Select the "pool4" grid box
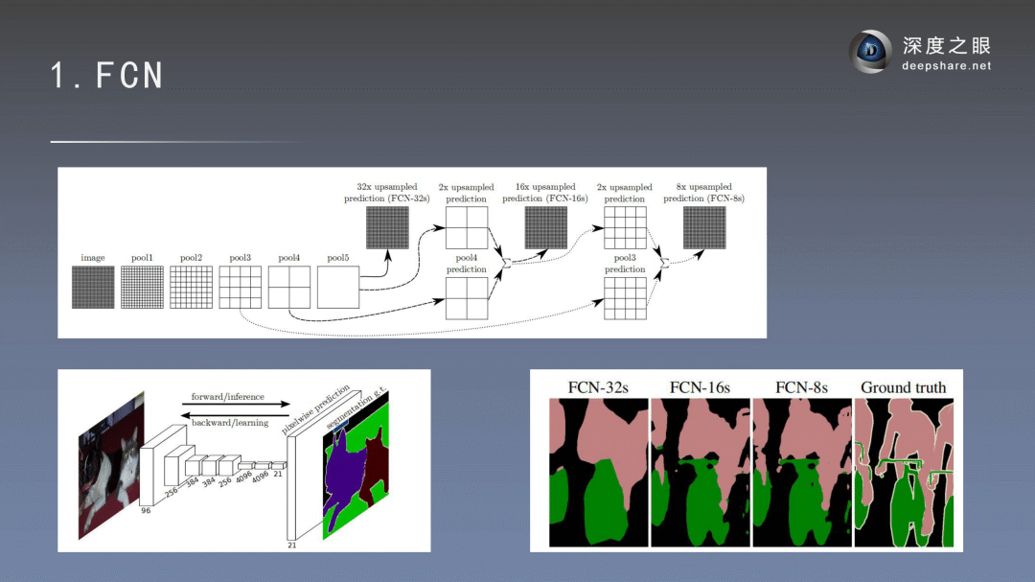The width and height of the screenshot is (1035, 582). click(x=289, y=288)
